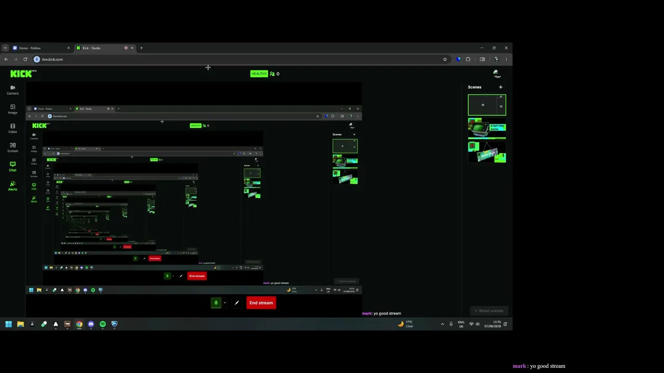View the HEALTHY stream status badge
Screen dimensions: 664x373
coord(259,74)
